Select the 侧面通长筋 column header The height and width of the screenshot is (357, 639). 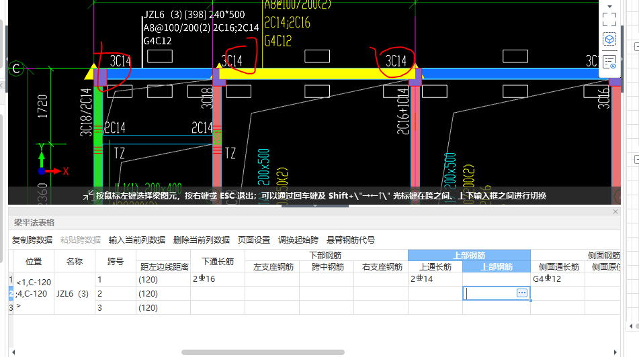pyautogui.click(x=558, y=267)
